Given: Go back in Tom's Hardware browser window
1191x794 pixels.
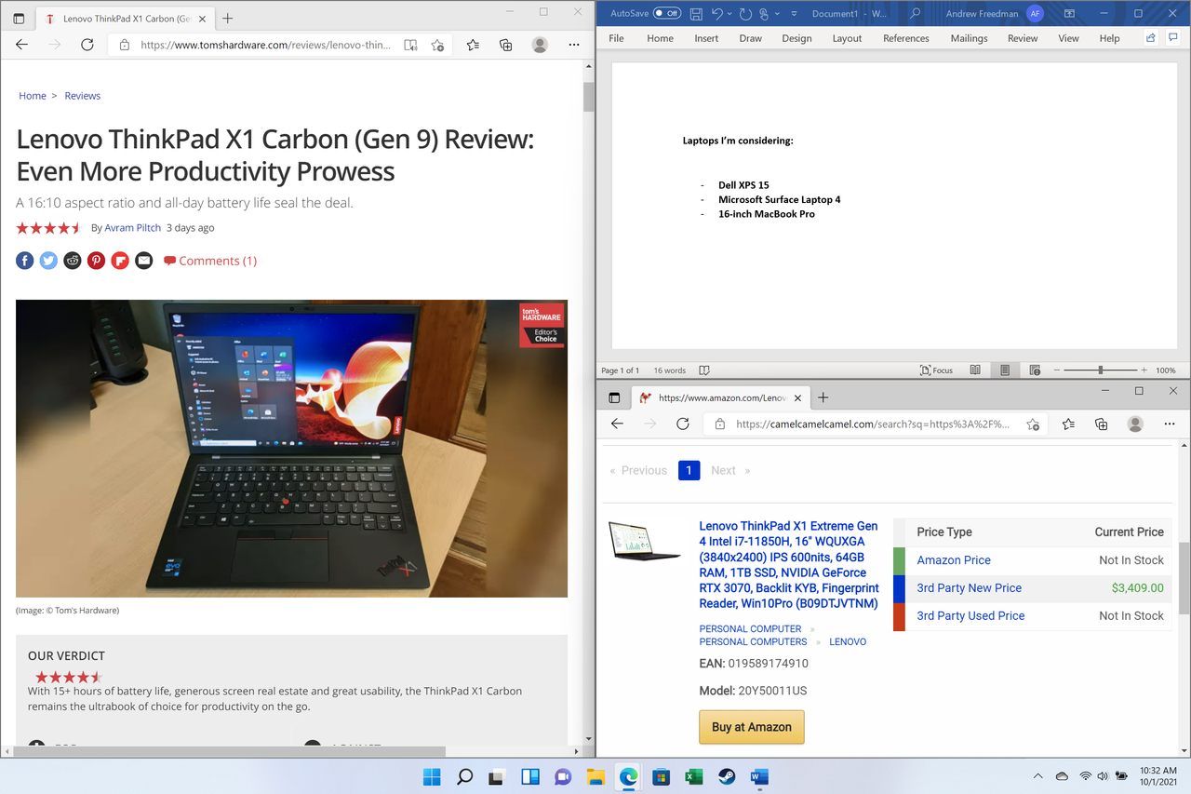Looking at the screenshot, I should tap(22, 45).
